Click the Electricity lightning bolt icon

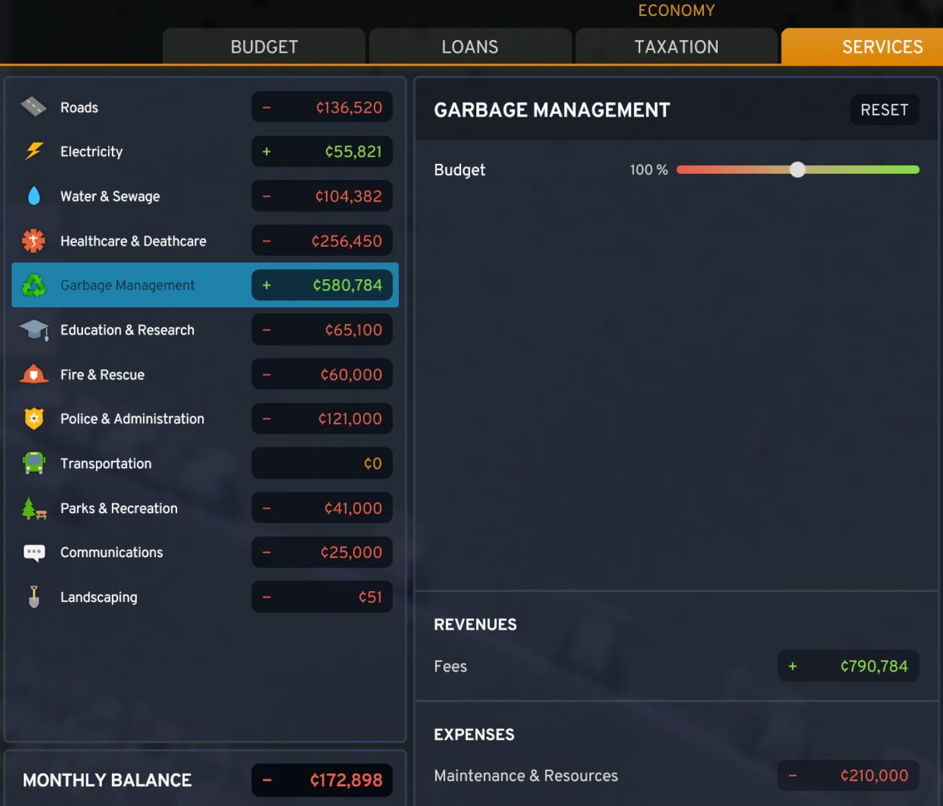[x=34, y=151]
